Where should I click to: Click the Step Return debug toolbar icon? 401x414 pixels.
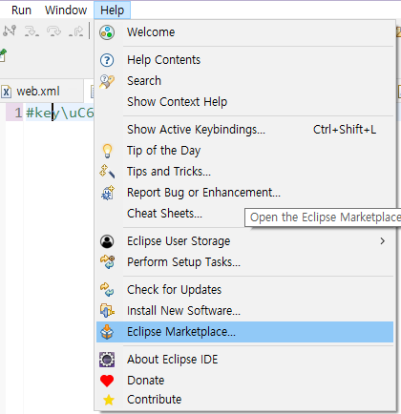click(76, 31)
